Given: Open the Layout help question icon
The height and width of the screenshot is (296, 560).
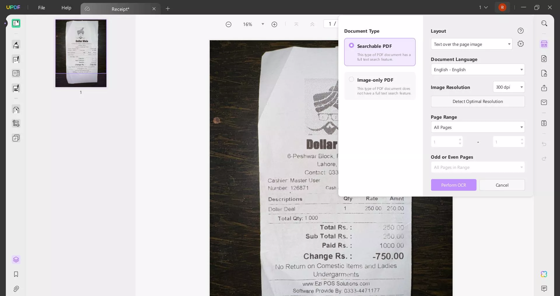Looking at the screenshot, I should coord(521,31).
